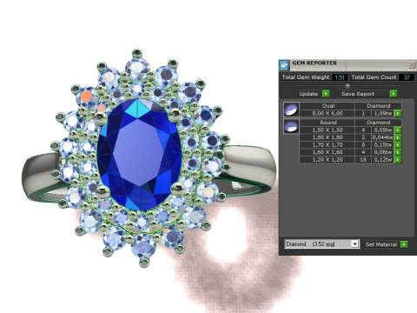Screen dimensions: 417x313
Task: Click the 1,80 X 1,80 size cell
Action: tap(328, 137)
